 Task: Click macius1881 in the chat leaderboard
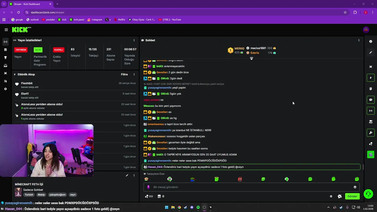click(x=258, y=48)
